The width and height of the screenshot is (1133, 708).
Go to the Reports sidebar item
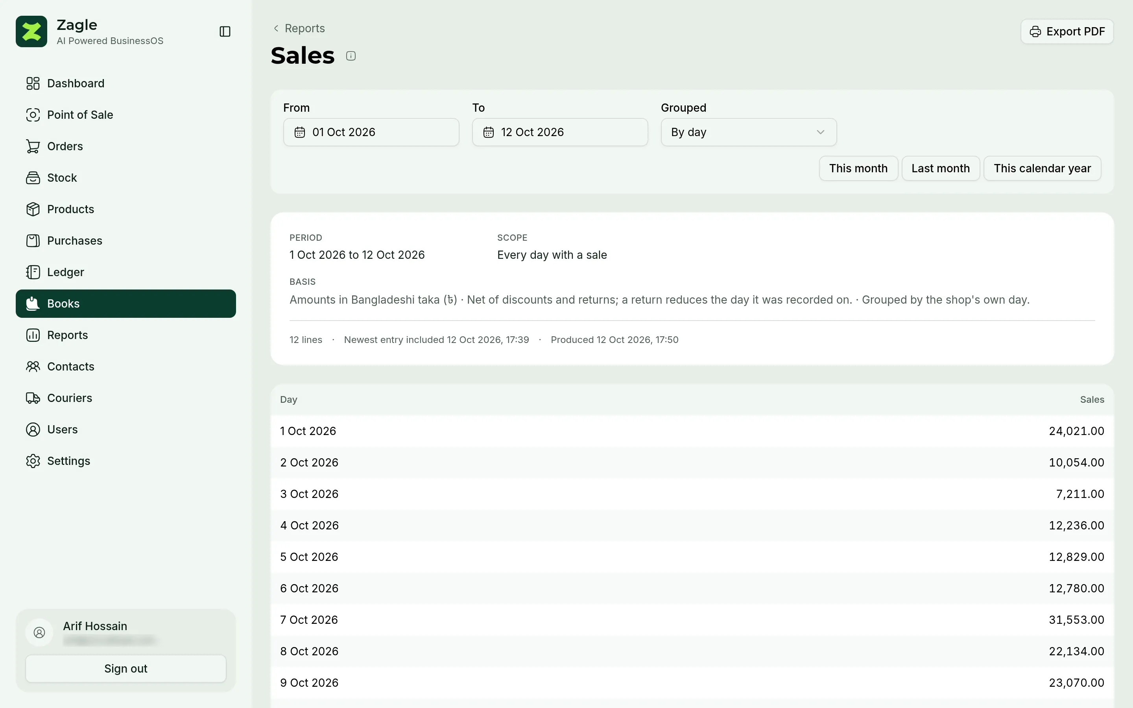click(x=125, y=335)
